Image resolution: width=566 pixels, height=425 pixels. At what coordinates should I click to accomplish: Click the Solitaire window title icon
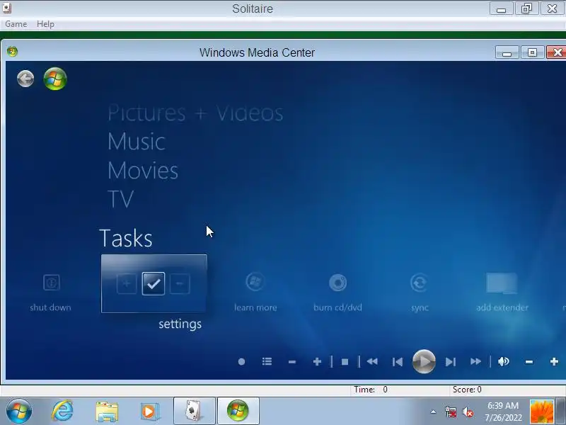6,8
